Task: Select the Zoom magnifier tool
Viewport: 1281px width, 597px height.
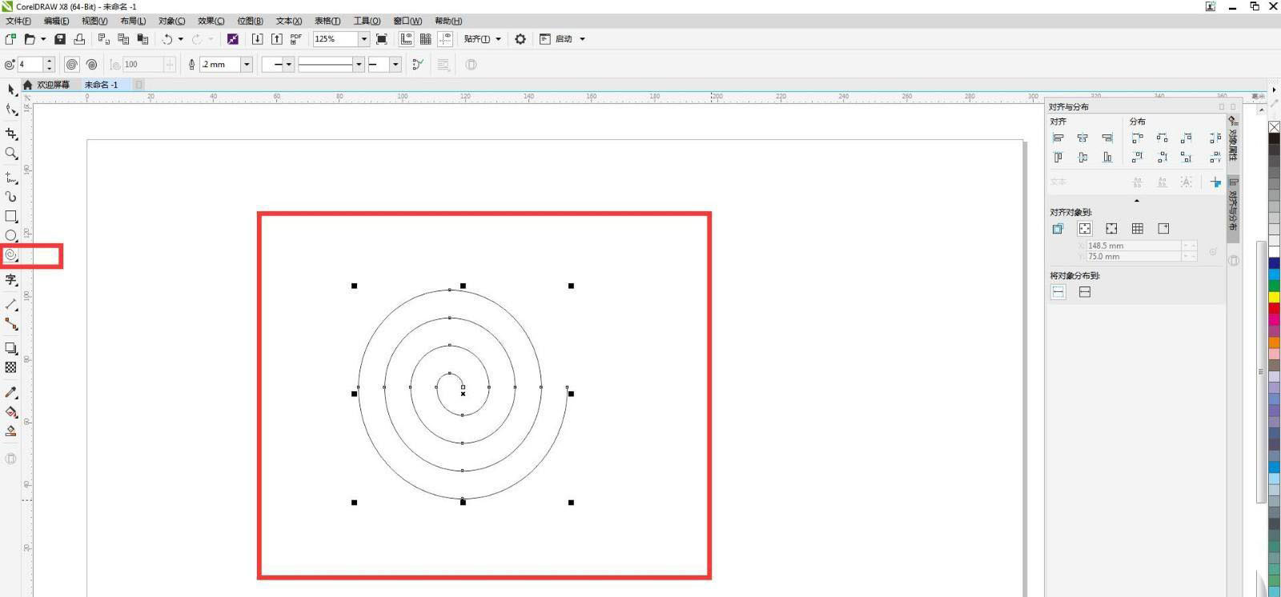Action: click(x=11, y=153)
